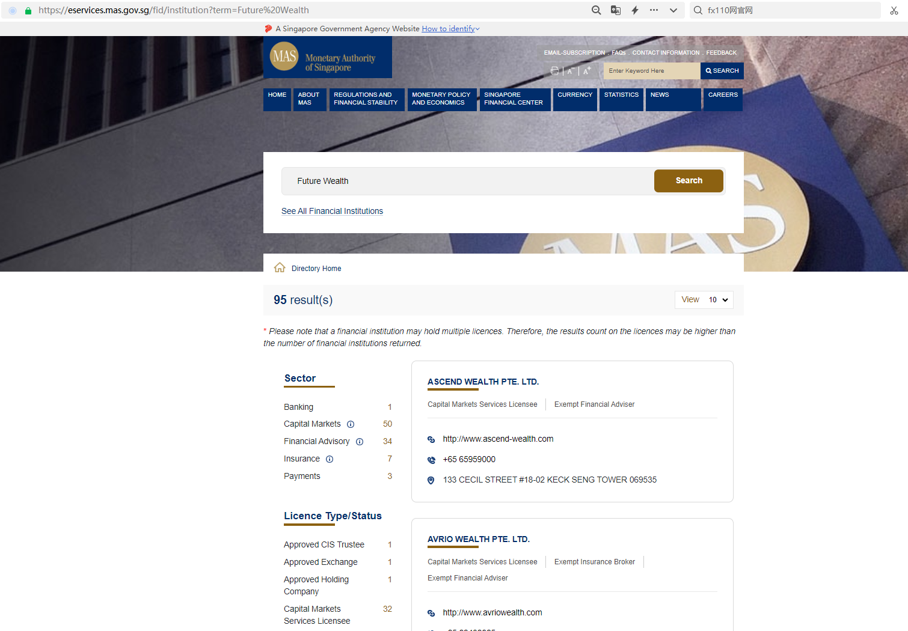Decrease font size with the A- icon
This screenshot has height=631, width=908.
571,71
